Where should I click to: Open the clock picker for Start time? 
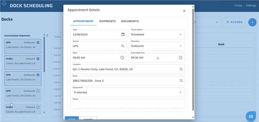click(122, 58)
